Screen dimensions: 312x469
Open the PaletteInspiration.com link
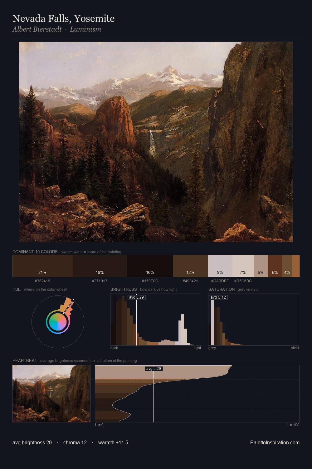[x=275, y=442]
